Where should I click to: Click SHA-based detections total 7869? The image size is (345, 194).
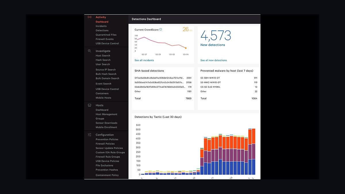(x=189, y=98)
